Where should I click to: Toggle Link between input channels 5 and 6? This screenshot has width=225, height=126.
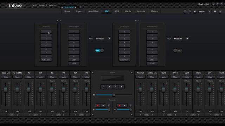(58, 115)
